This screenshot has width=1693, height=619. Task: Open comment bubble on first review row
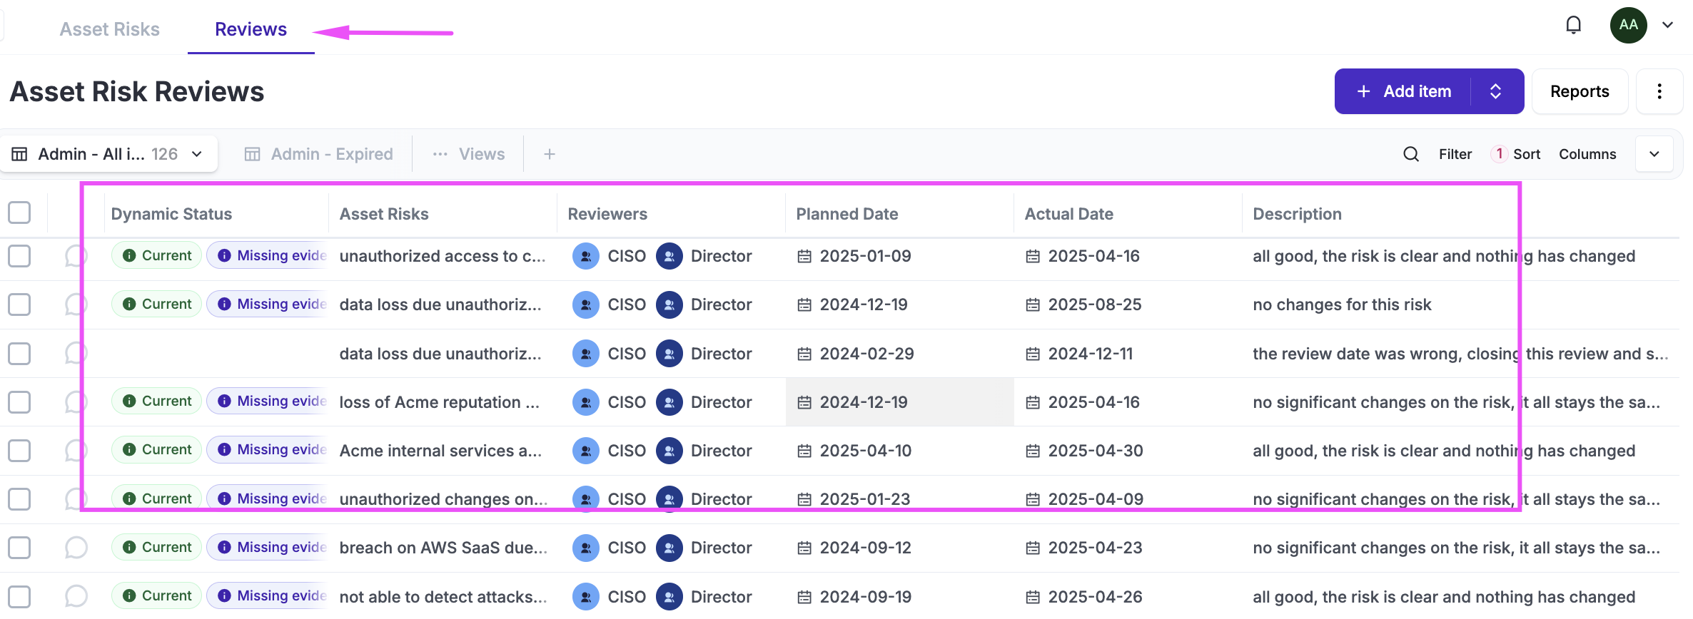76,256
